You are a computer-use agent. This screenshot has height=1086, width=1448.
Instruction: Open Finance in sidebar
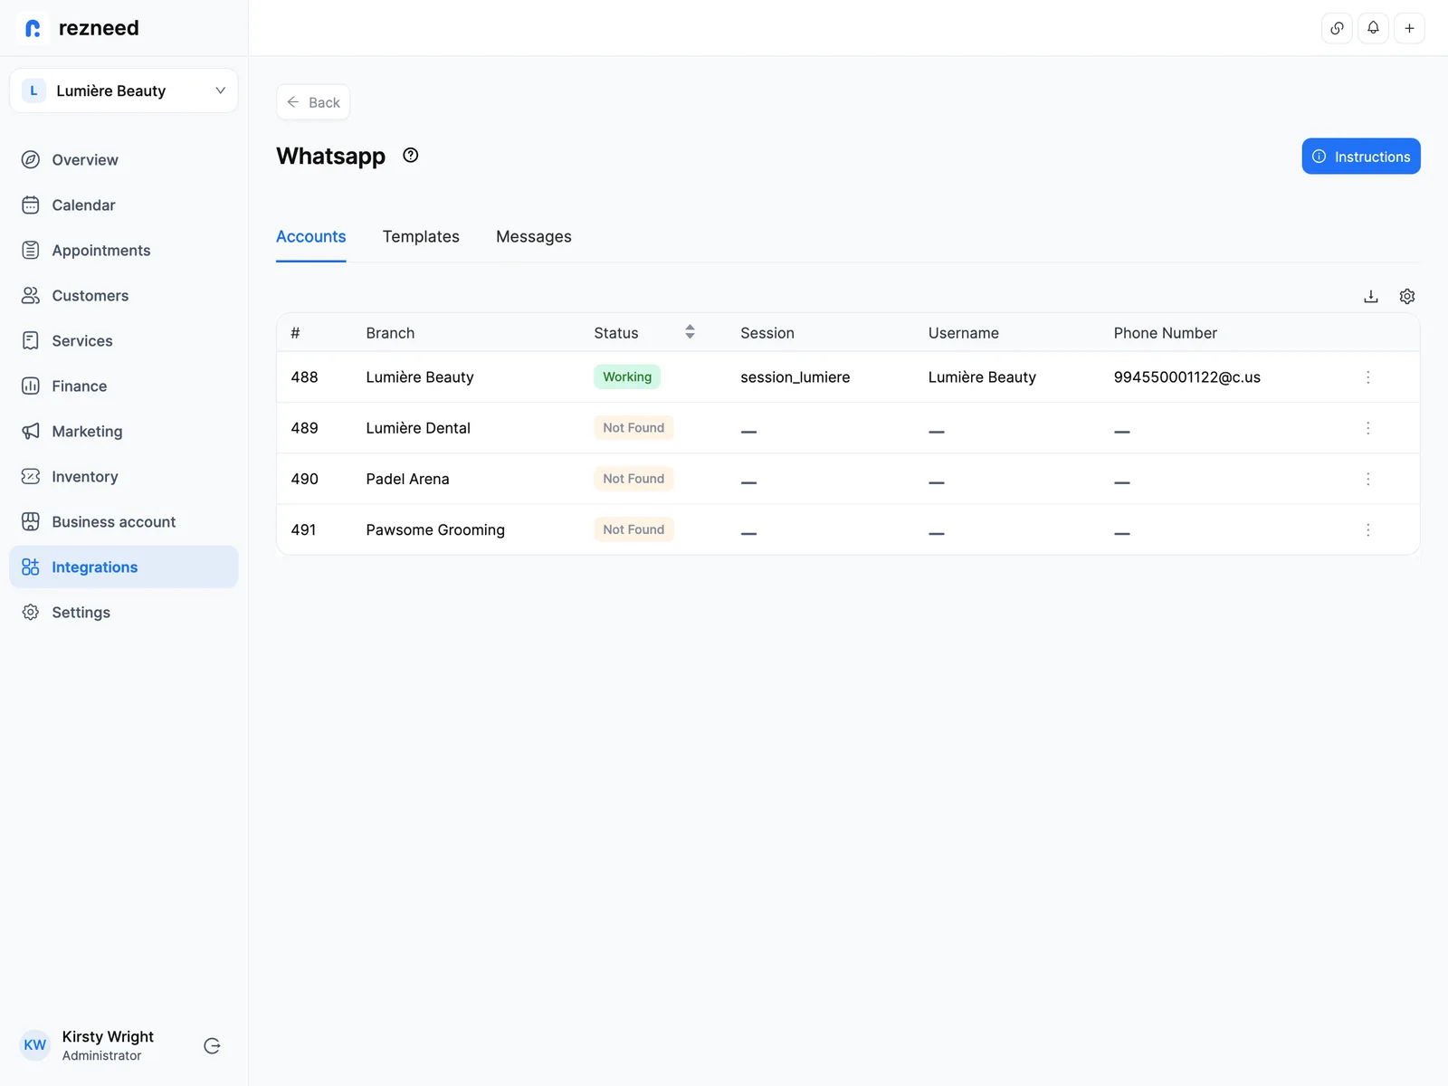pyautogui.click(x=124, y=386)
